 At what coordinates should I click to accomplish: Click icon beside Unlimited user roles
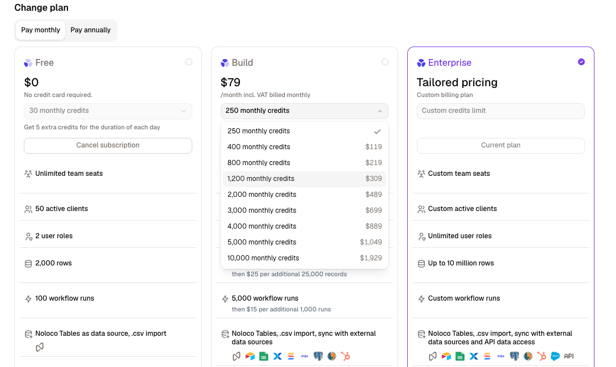click(x=421, y=236)
